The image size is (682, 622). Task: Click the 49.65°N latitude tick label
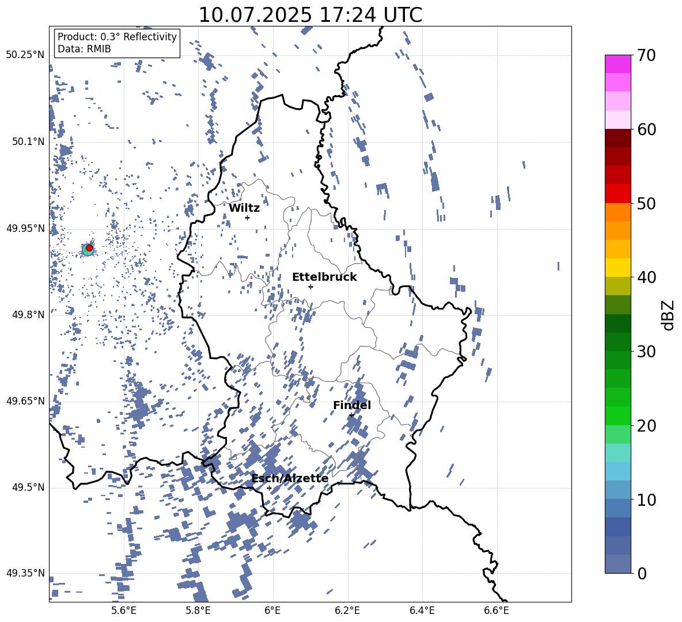pos(25,401)
